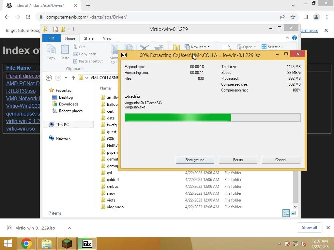Select the cert folder
The image size is (334, 250).
[x=110, y=111]
